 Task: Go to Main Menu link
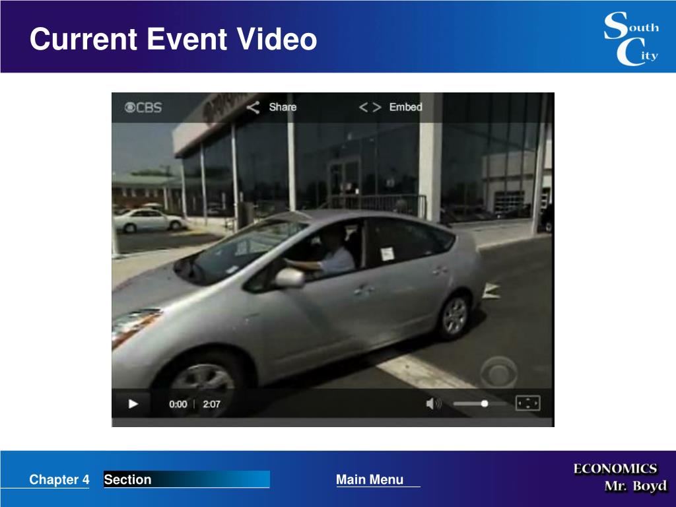coord(370,479)
